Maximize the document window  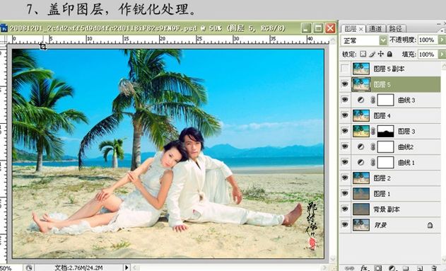click(x=318, y=28)
